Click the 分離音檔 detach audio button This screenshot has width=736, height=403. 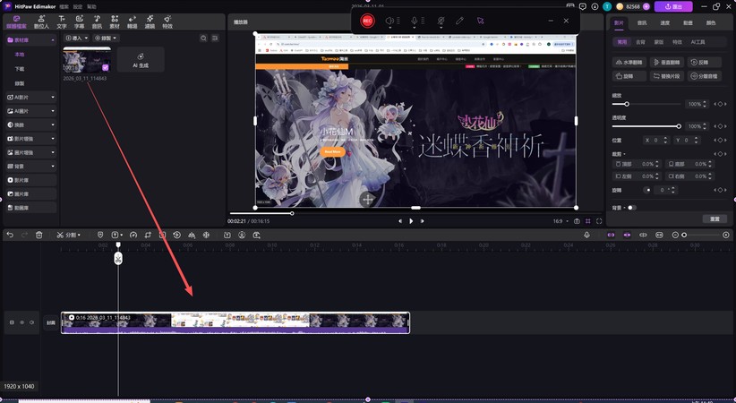pyautogui.click(x=705, y=76)
